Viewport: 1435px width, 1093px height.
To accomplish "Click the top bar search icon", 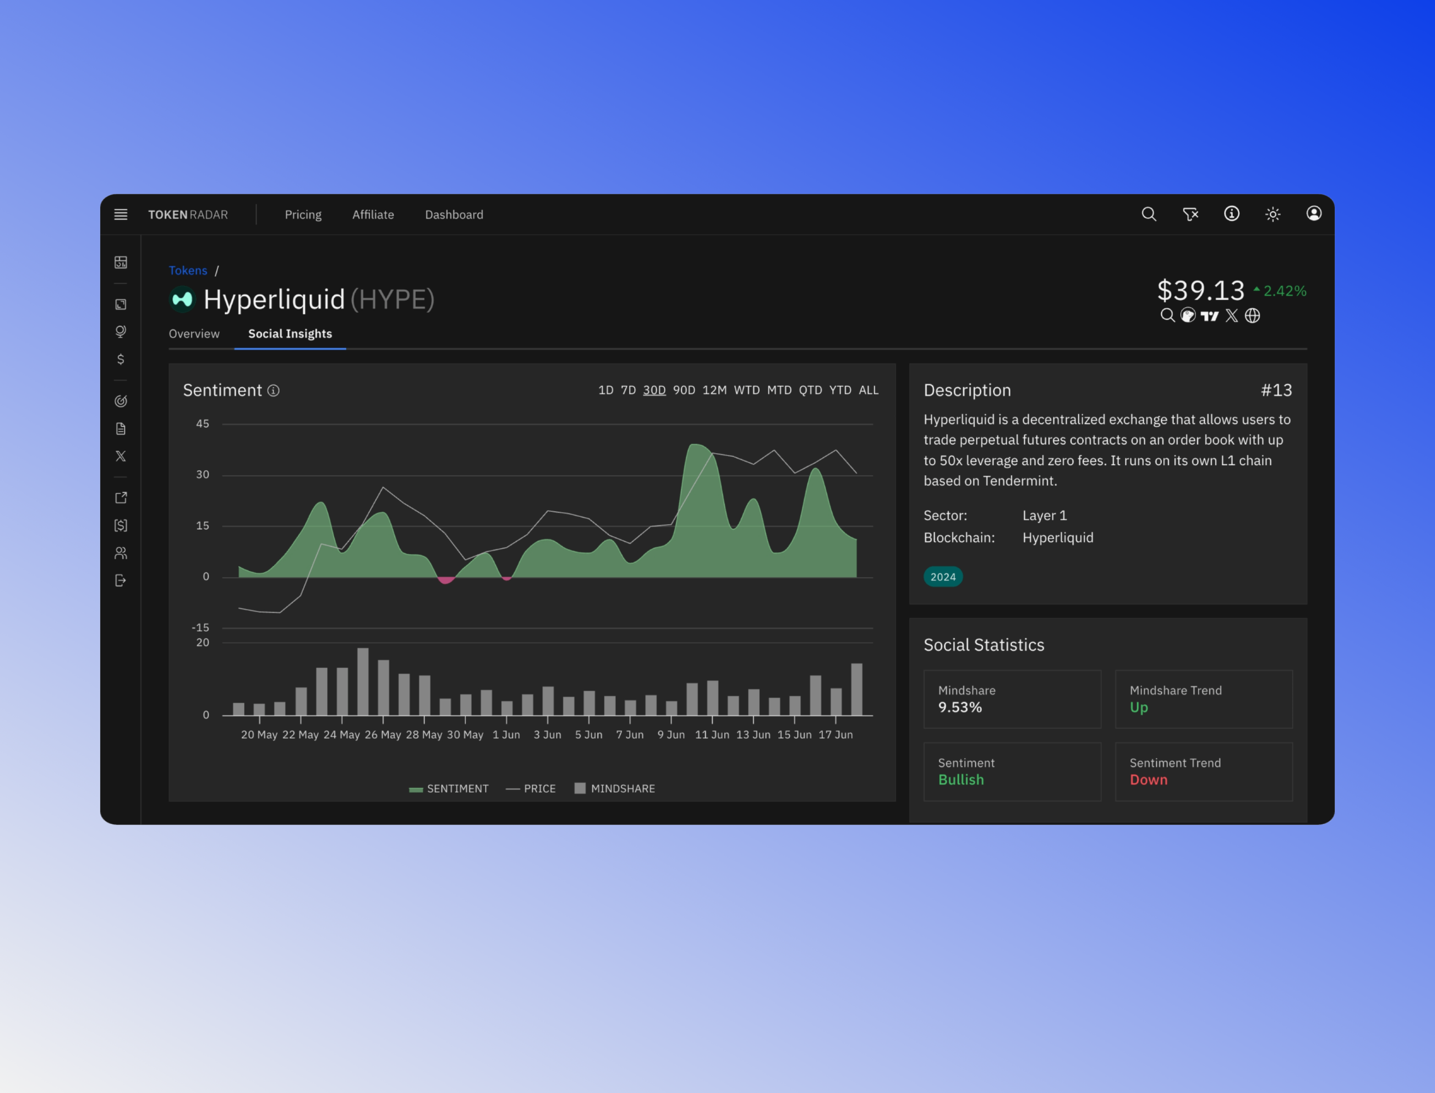I will pos(1149,214).
